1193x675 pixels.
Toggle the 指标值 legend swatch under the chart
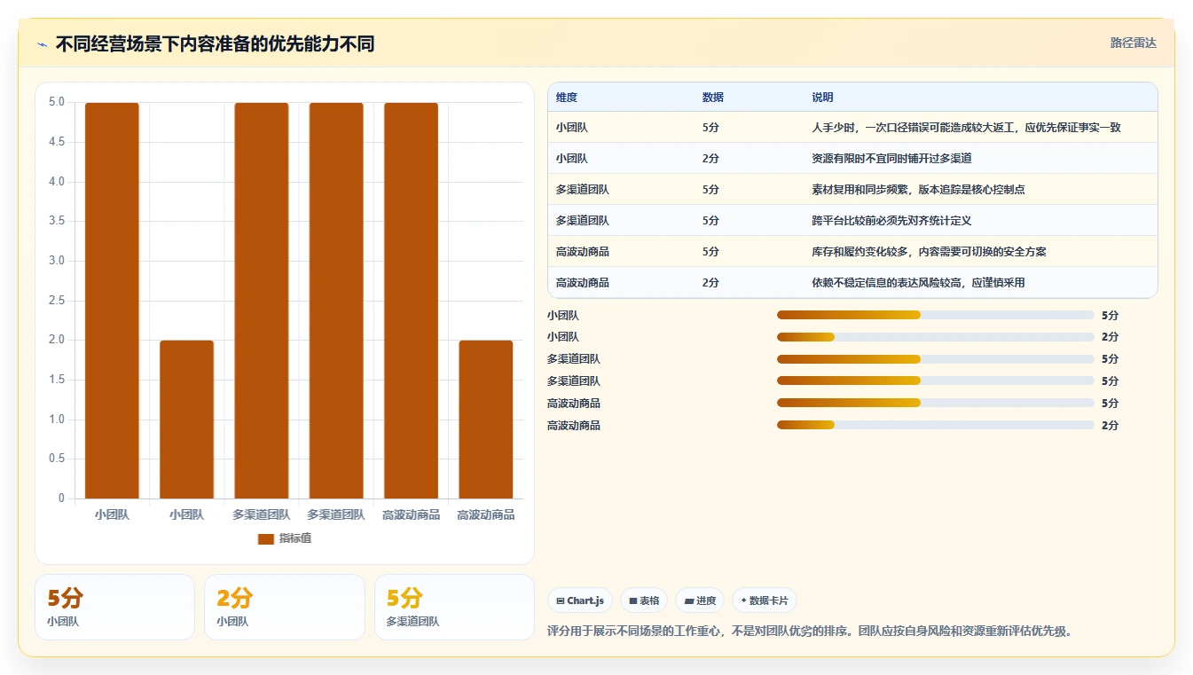coord(265,538)
